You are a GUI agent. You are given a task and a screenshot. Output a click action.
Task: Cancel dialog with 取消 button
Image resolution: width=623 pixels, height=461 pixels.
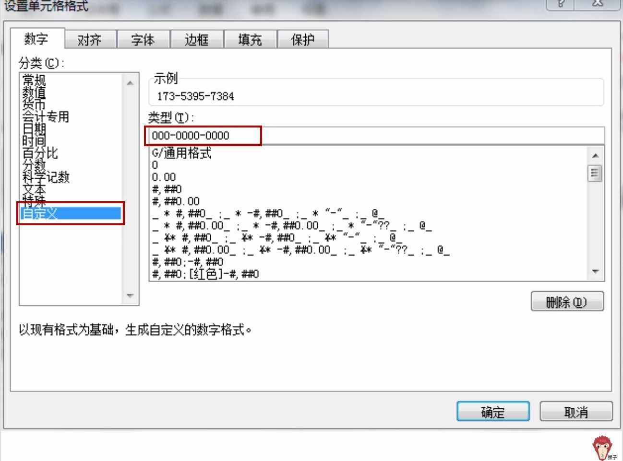point(576,412)
